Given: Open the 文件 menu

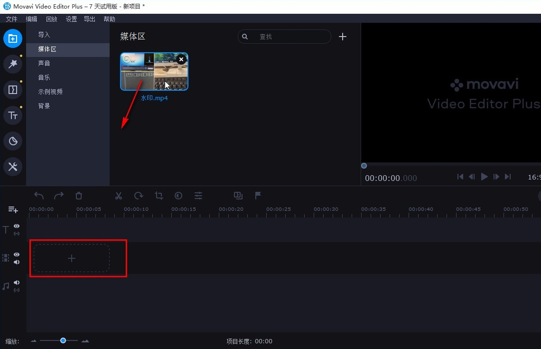Looking at the screenshot, I should coord(11,19).
